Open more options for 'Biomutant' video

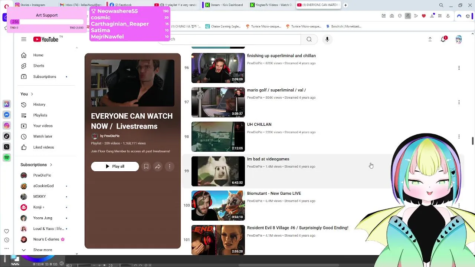[x=459, y=205]
